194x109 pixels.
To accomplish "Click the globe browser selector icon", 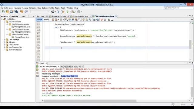I will [53, 12].
